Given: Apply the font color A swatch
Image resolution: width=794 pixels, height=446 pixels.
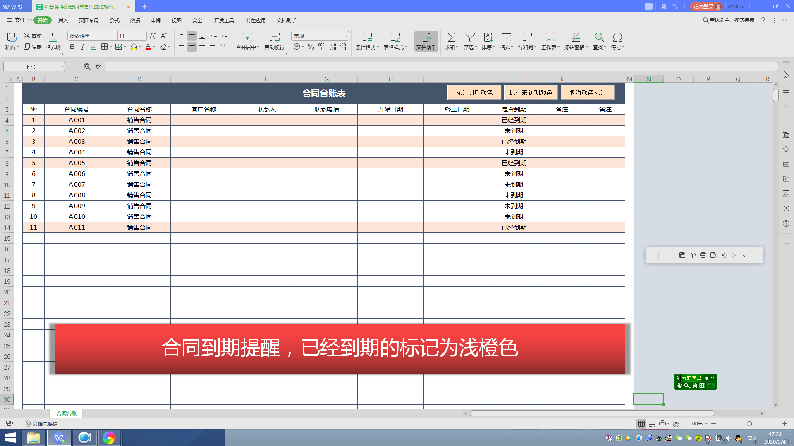Looking at the screenshot, I should click(x=148, y=47).
